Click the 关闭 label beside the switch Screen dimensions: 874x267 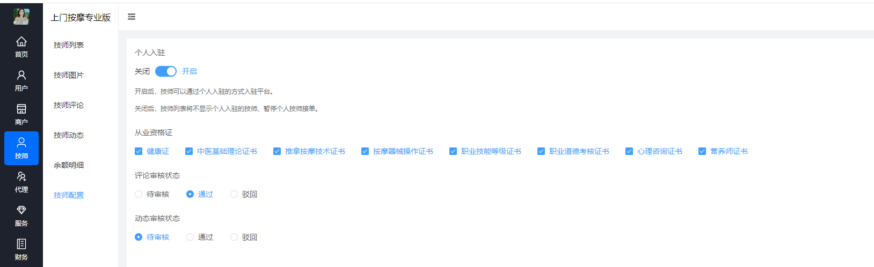coord(142,71)
